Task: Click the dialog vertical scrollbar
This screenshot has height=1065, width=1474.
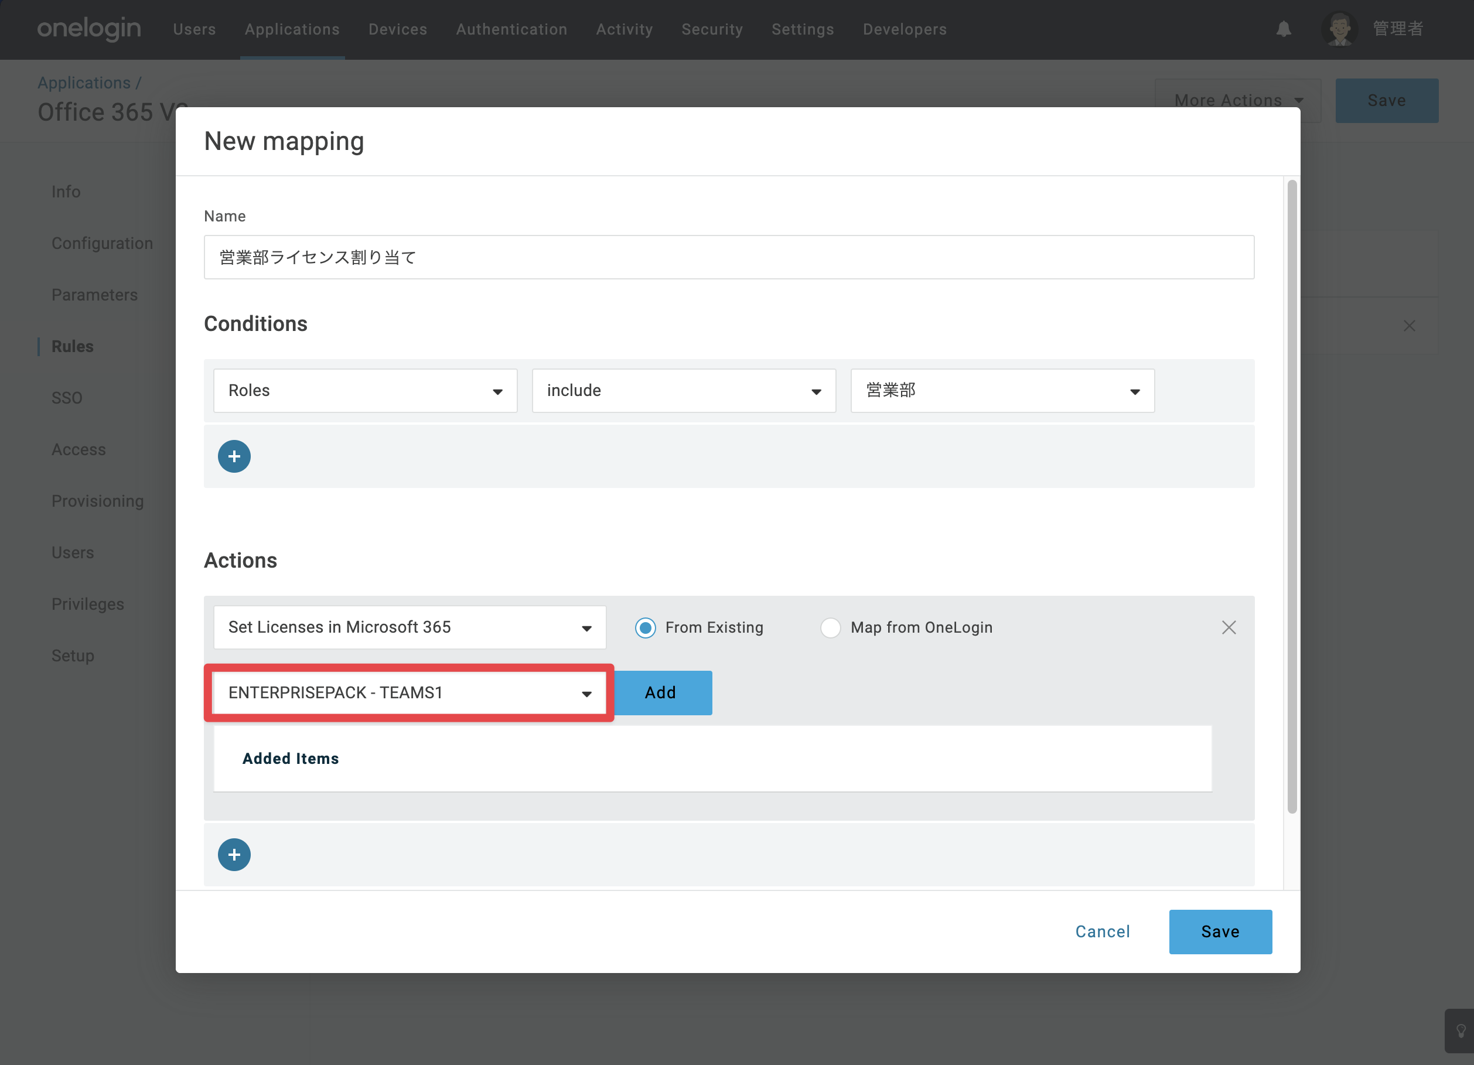Action: pos(1292,496)
